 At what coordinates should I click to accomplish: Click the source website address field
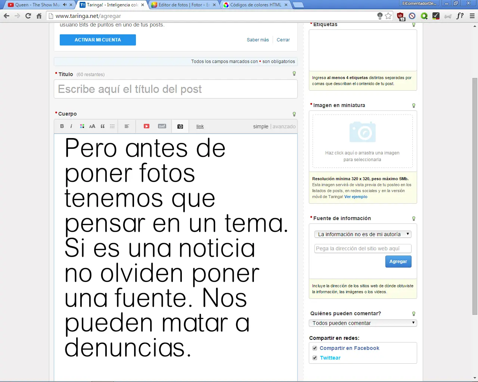pyautogui.click(x=363, y=248)
